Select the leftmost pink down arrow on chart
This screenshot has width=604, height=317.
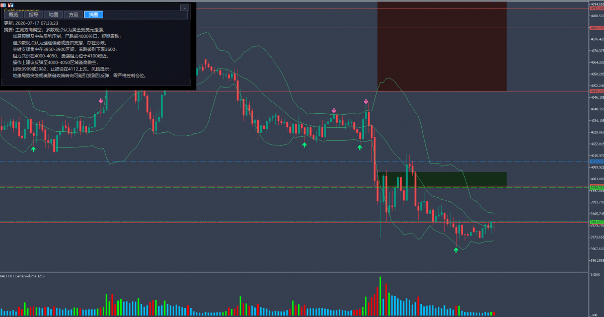pyautogui.click(x=101, y=101)
